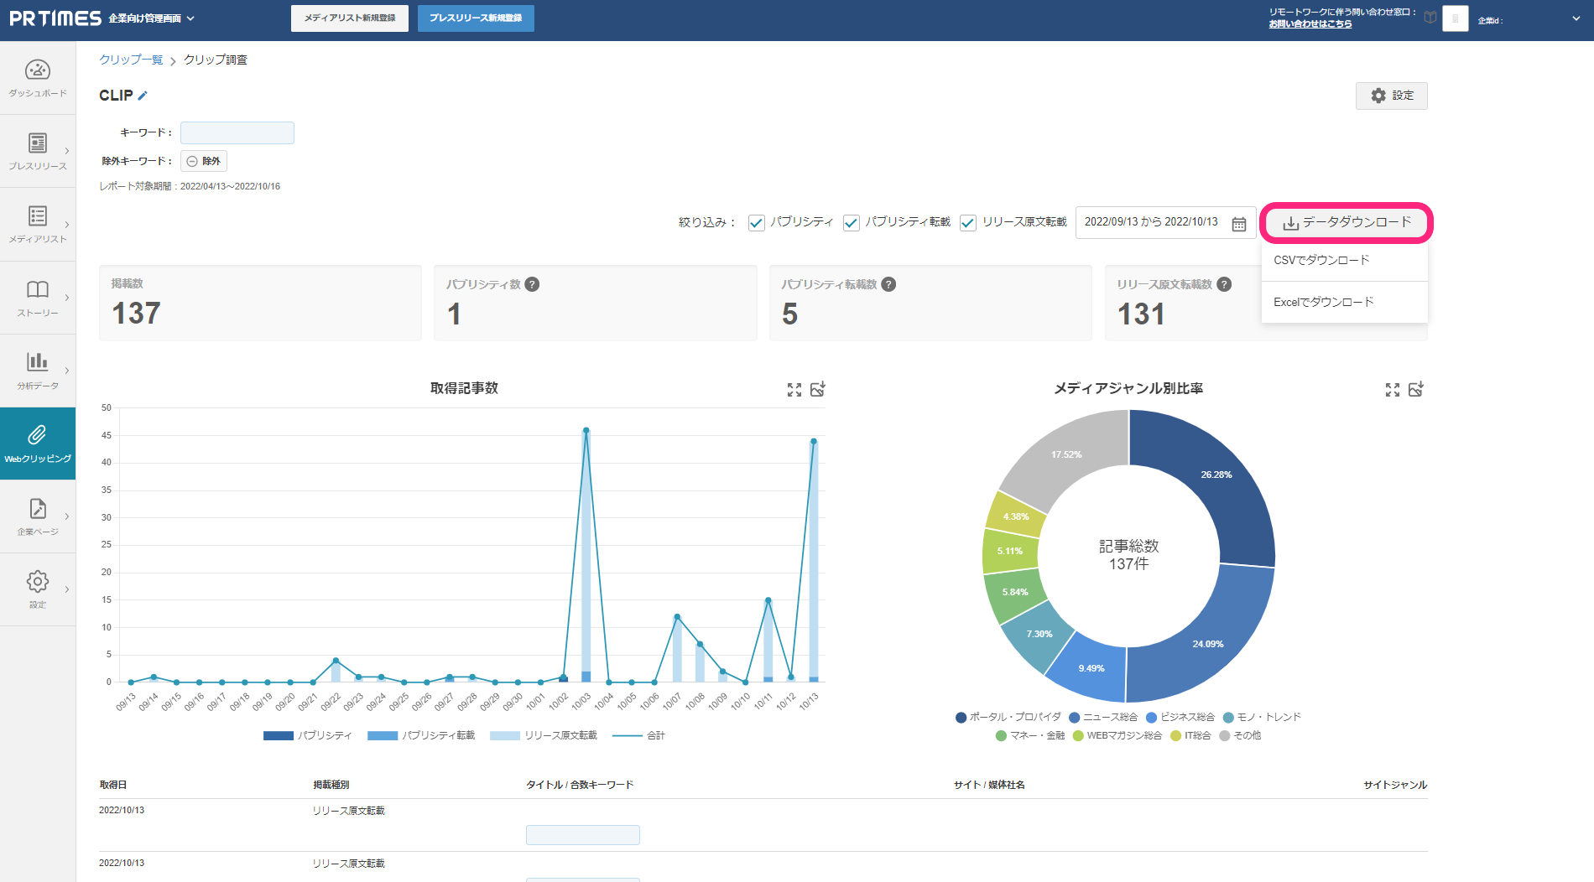Screen dimensions: 1594x882
Task: Toggle リリース原文転載 series in chart legend
Action: [544, 735]
